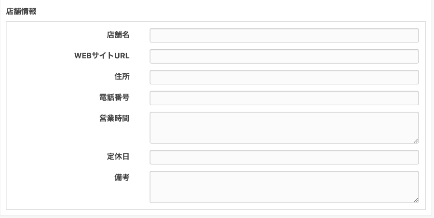Focus the 定休日 text field
This screenshot has height=218, width=434.
284,157
